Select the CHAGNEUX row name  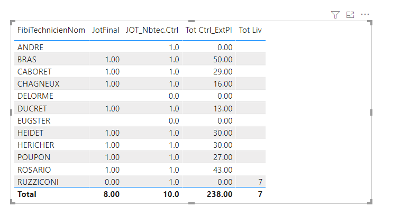(x=39, y=84)
